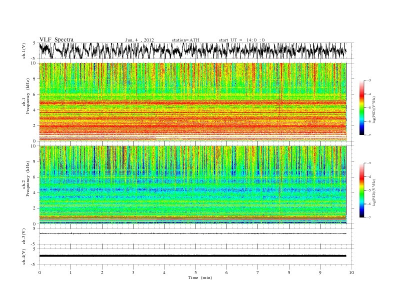Click the time axis tick label '10'
This screenshot has height=306, width=396.
(351, 272)
